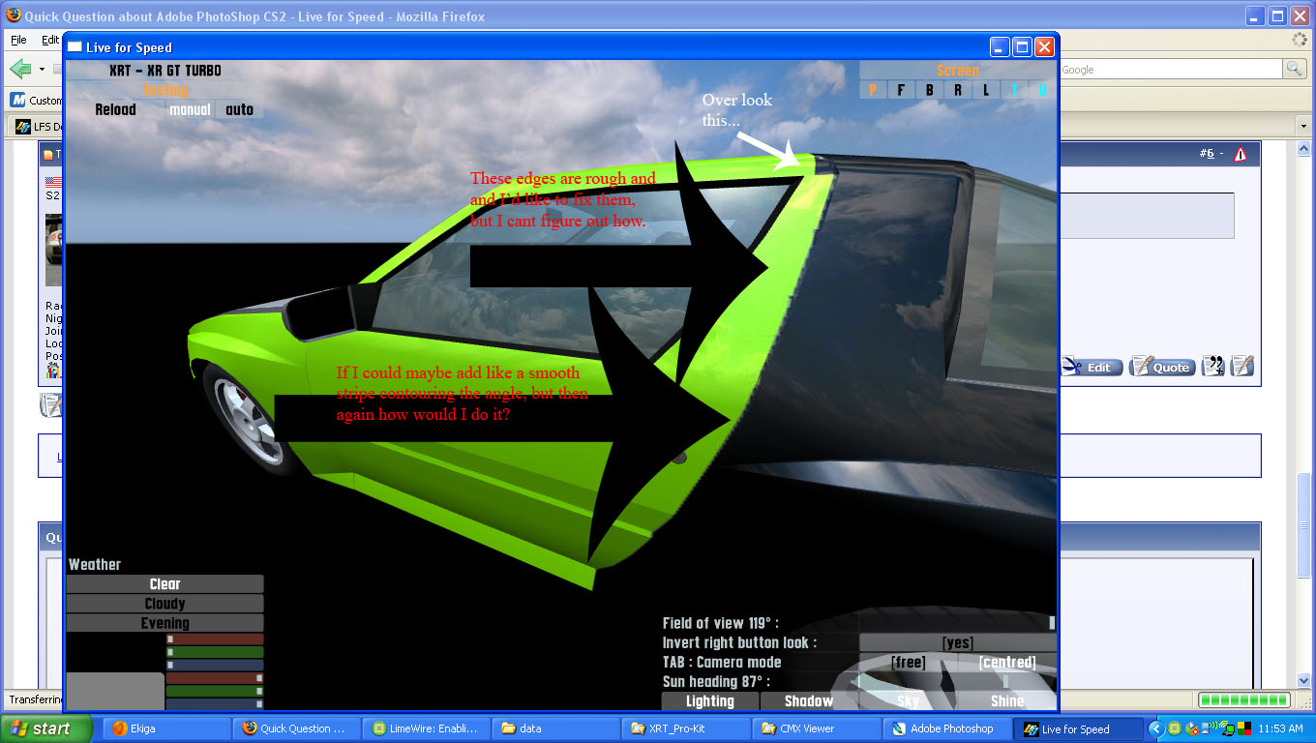Open the File menu in Firefox

(x=18, y=41)
